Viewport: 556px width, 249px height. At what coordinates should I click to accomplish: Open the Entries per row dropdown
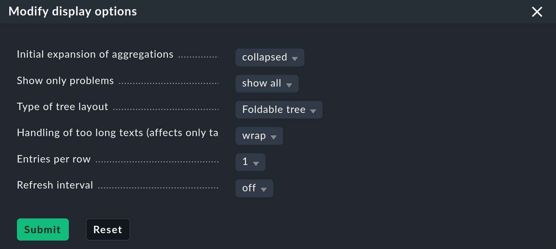(x=250, y=162)
